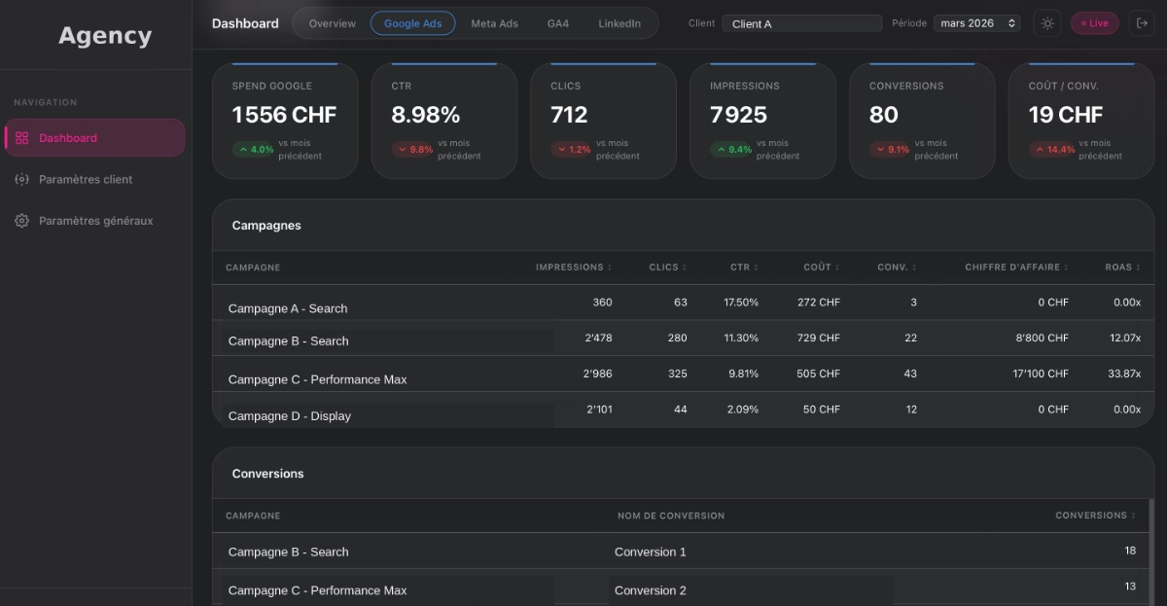Toggle the Live status pill
This screenshot has height=606, width=1167.
click(1095, 23)
